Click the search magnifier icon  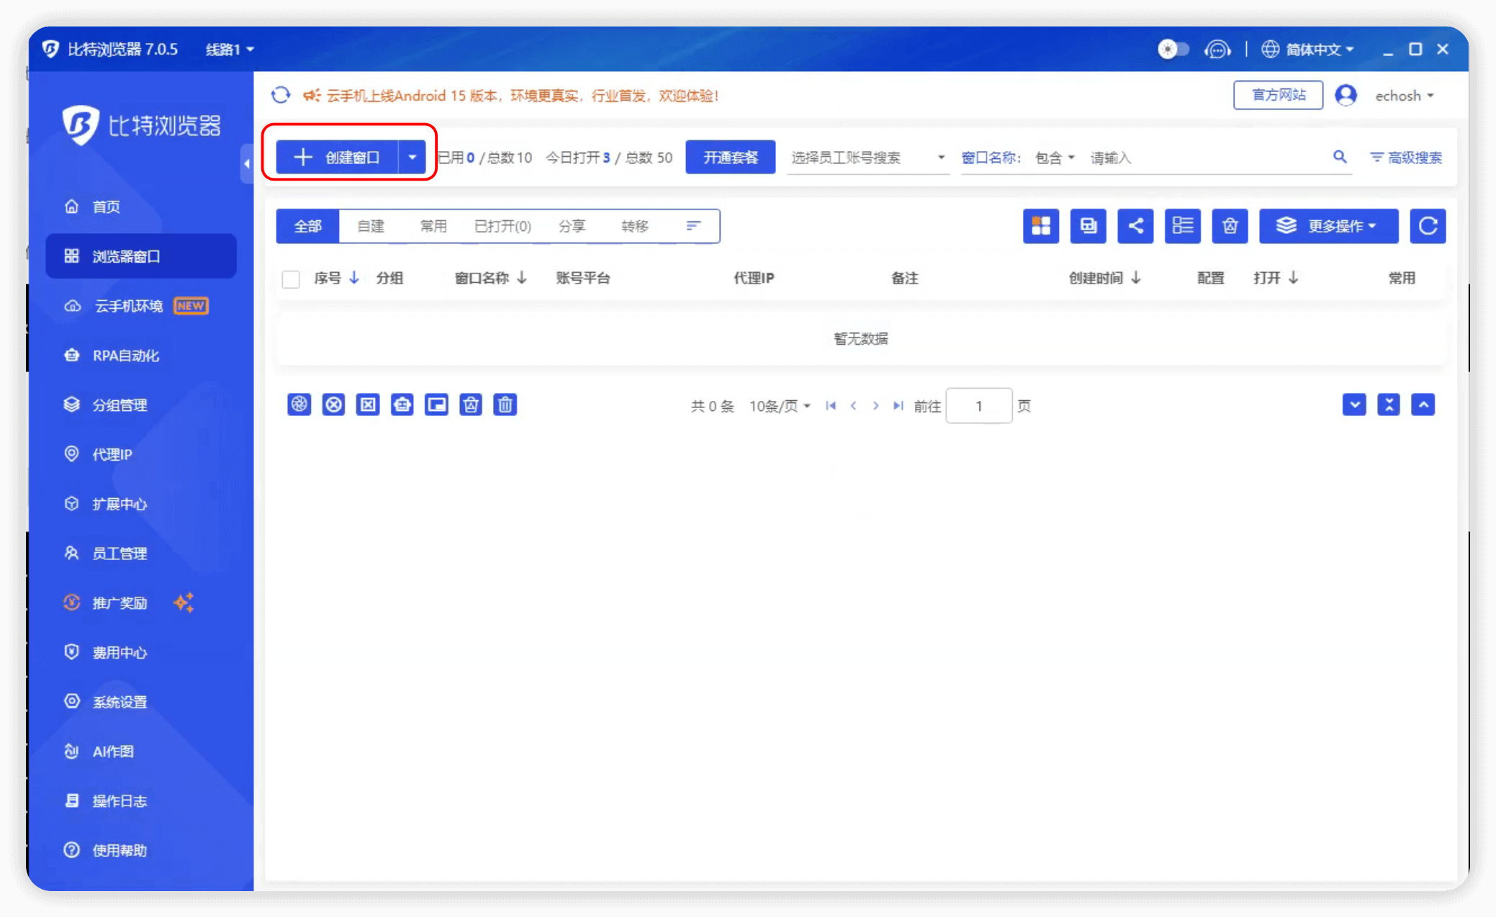[x=1339, y=157]
